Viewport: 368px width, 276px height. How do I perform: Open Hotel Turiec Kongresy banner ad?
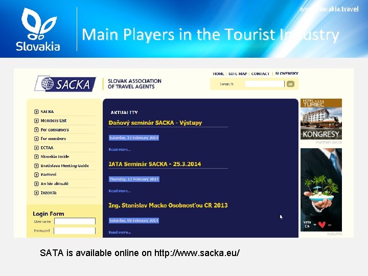[x=321, y=119]
